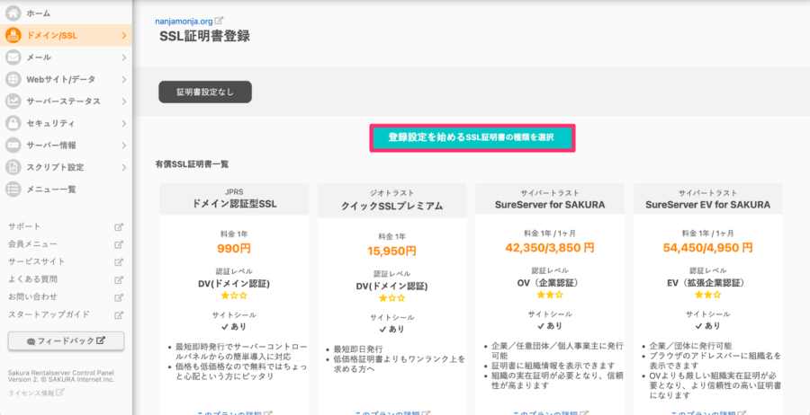Click external link icon beside サービスサイト
Screen dimensions: 810x415
coord(119,262)
